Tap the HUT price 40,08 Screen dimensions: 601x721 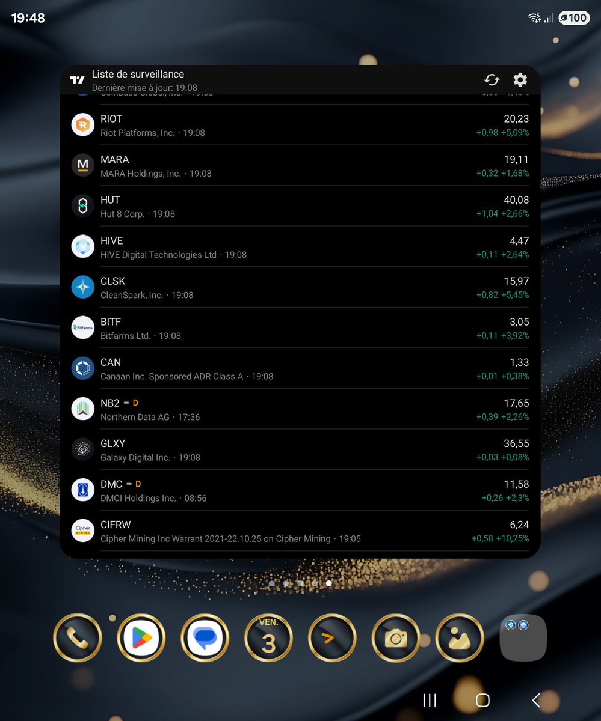(516, 200)
